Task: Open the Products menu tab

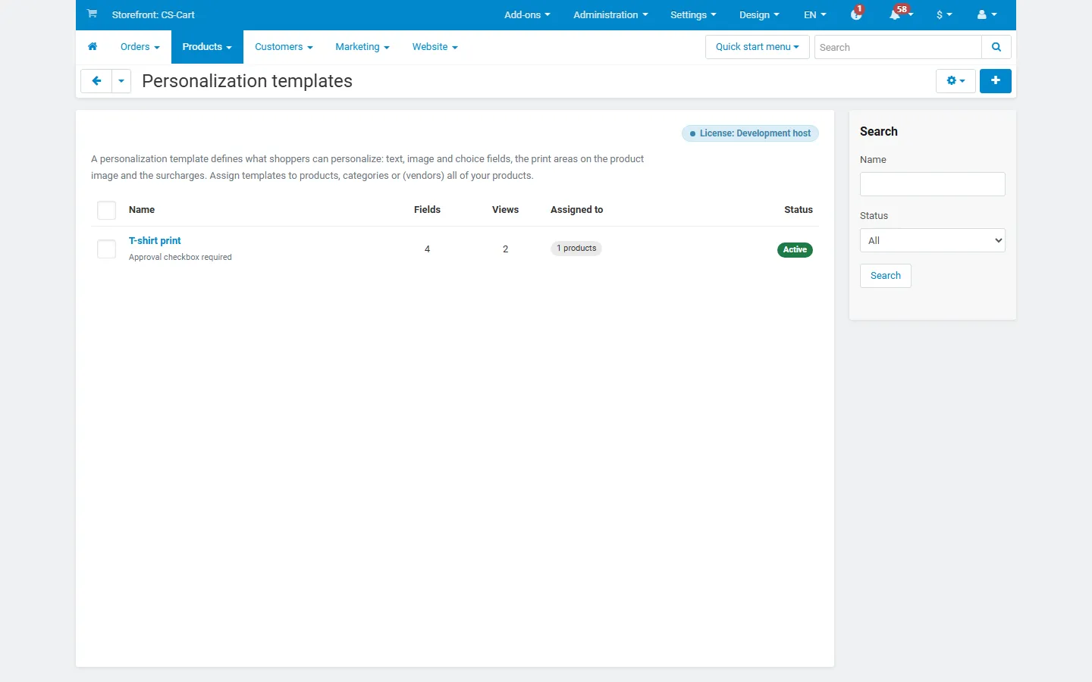Action: (207, 47)
